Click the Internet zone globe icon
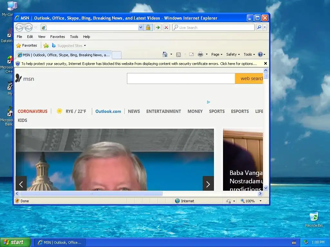The width and height of the screenshot is (330, 247). click(178, 201)
